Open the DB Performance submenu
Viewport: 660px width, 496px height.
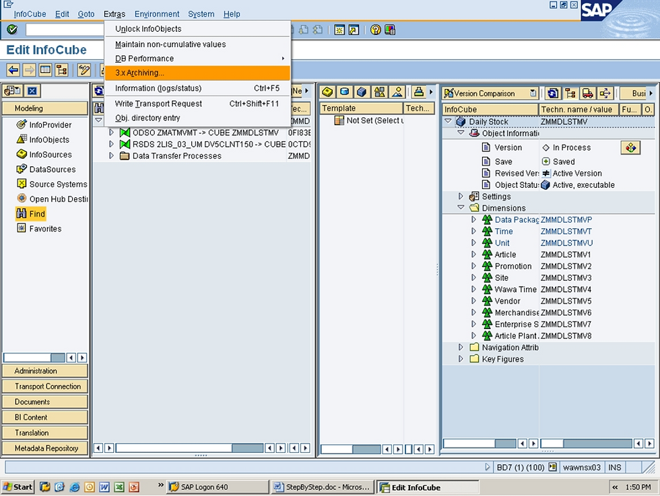tap(197, 59)
